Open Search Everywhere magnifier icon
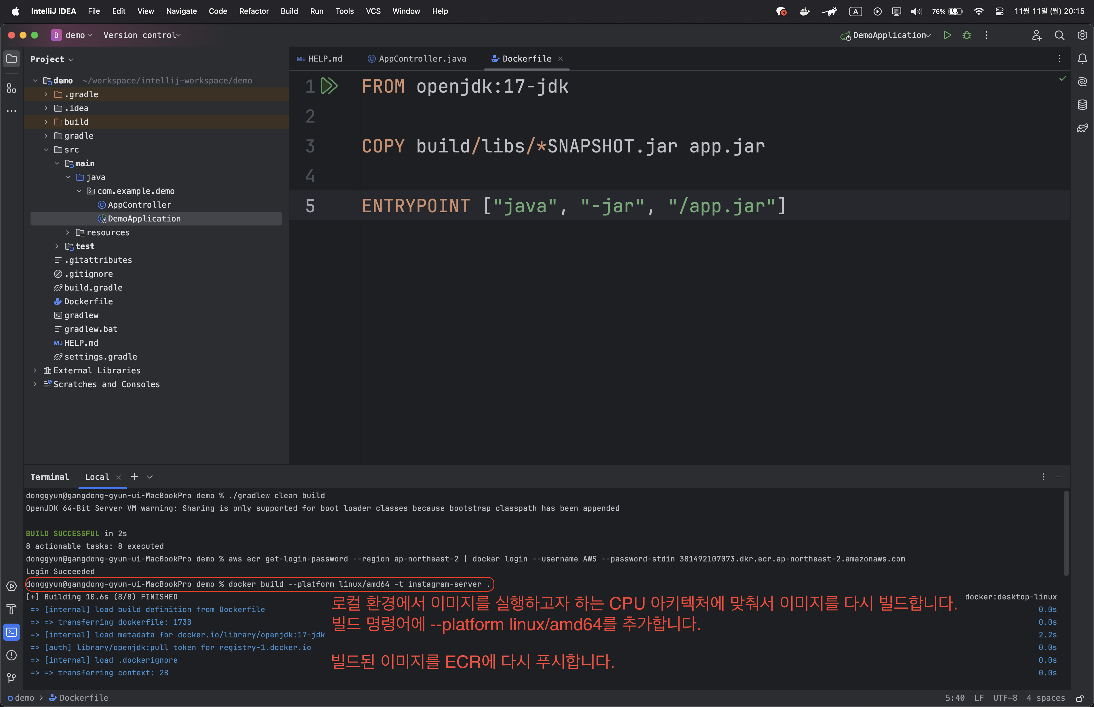Screen dimensions: 1094x707 pos(1059,35)
